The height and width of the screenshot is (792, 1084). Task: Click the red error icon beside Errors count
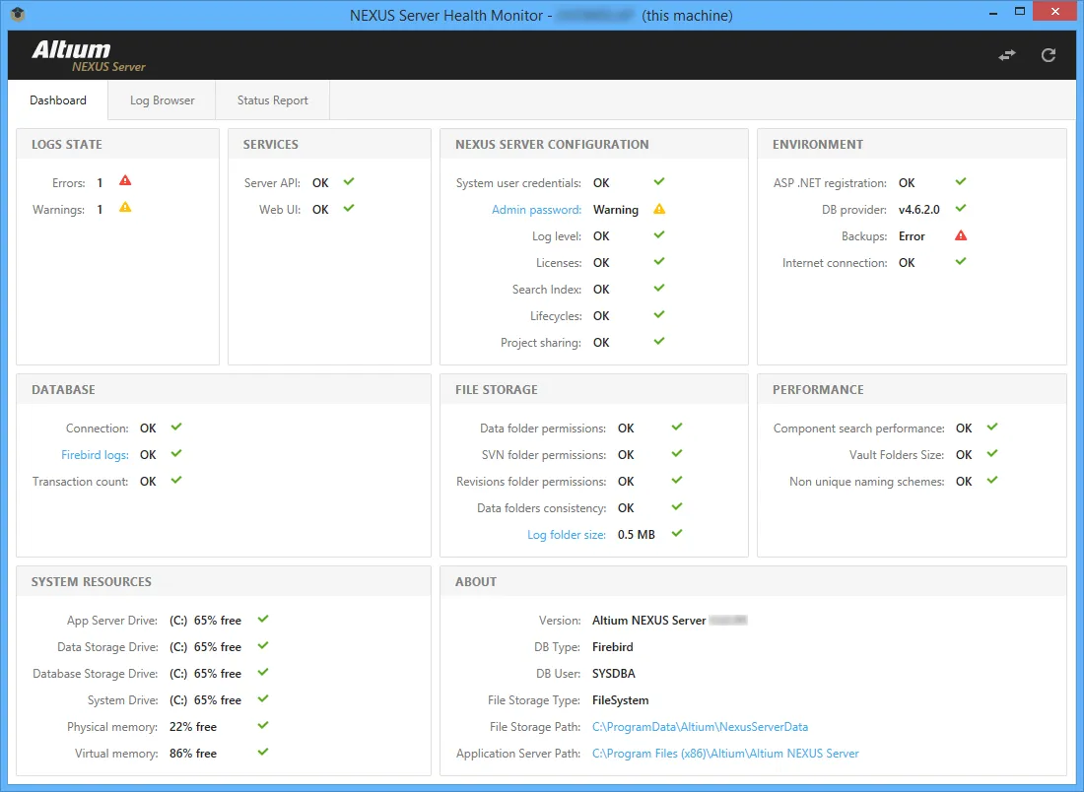coord(125,181)
